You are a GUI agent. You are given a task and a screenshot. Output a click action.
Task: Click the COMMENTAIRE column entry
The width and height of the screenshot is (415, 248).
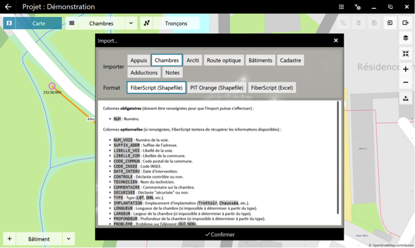tap(154, 187)
